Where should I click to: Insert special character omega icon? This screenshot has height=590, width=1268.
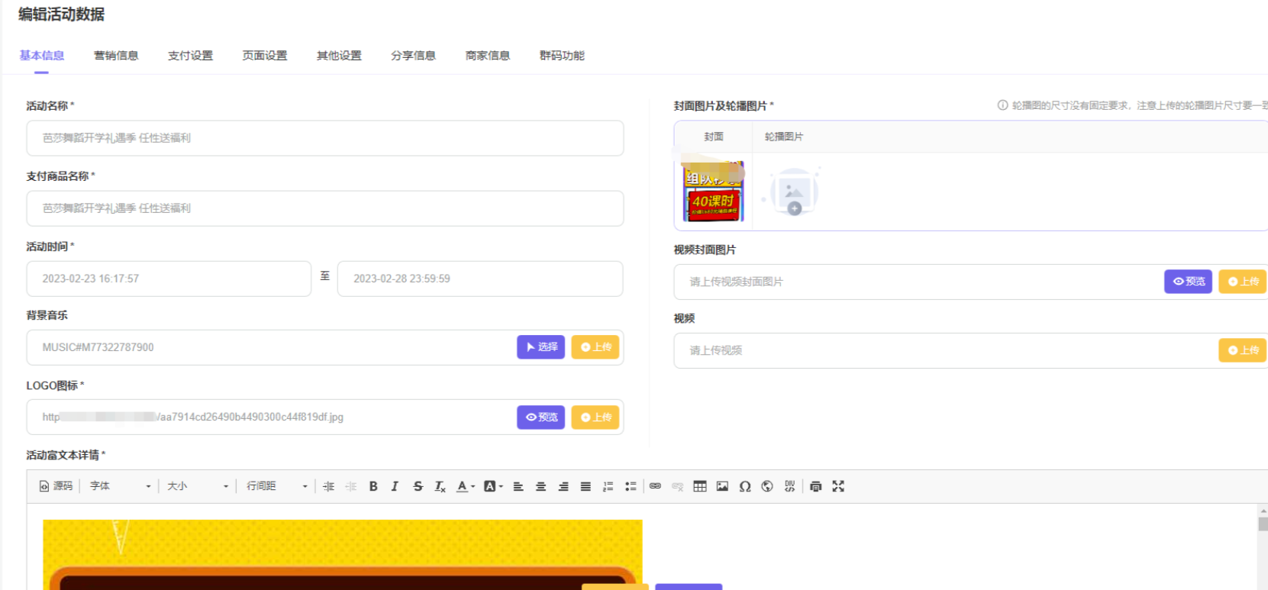745,486
